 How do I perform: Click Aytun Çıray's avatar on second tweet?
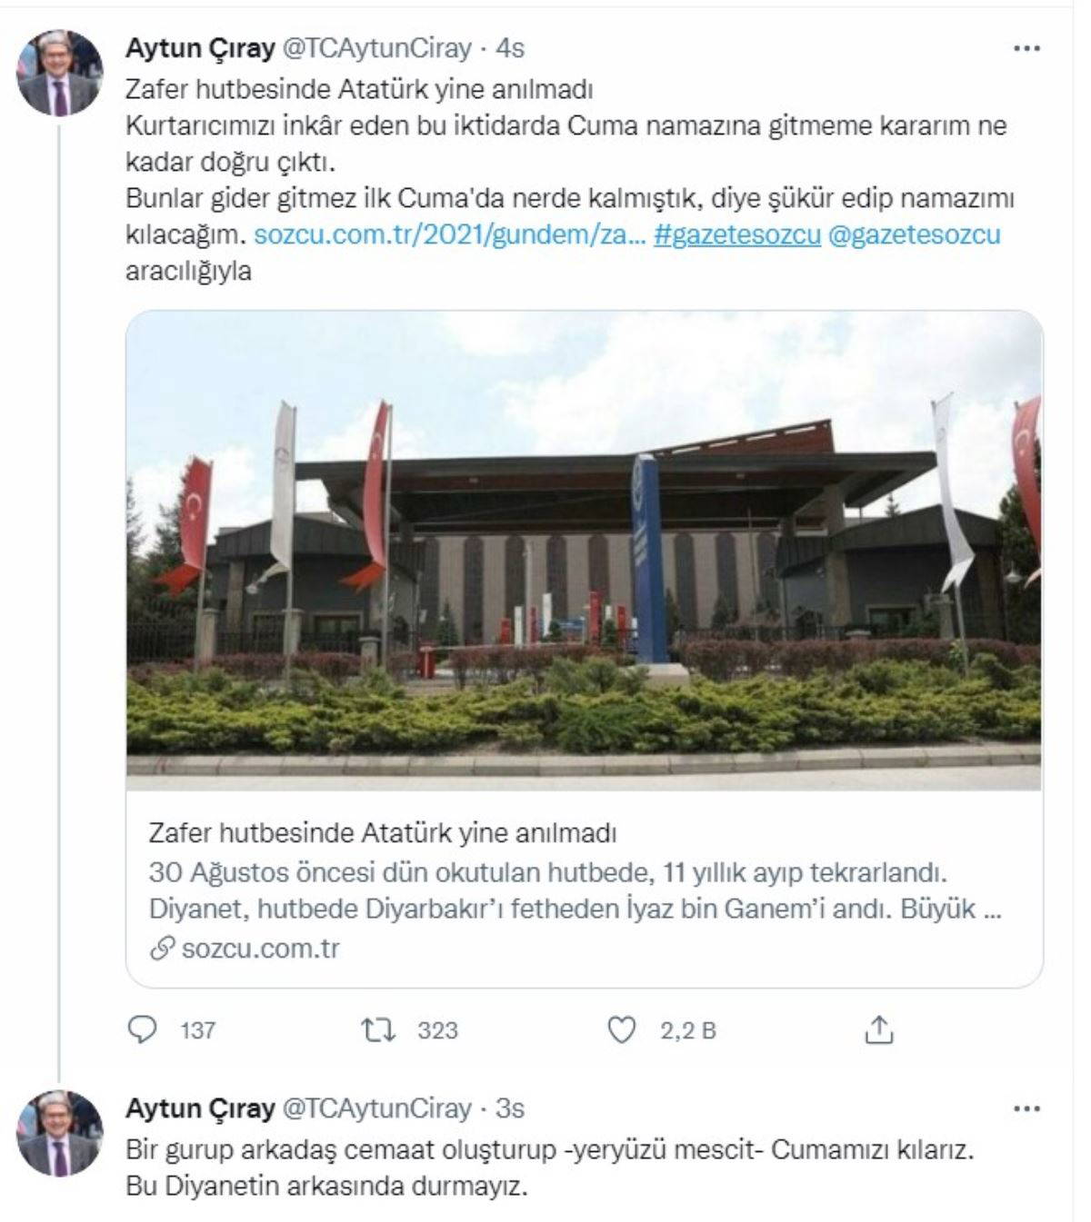point(61,1133)
